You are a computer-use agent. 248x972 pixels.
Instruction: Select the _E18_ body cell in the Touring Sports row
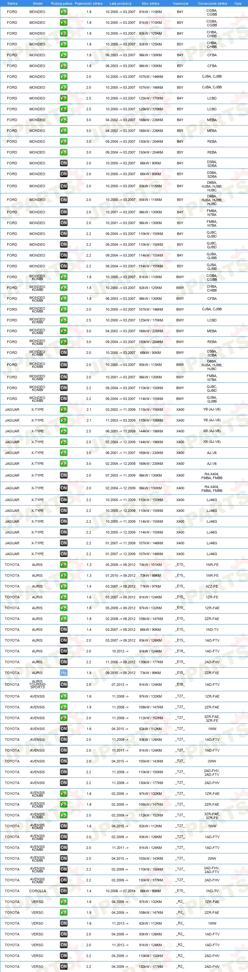(180, 685)
